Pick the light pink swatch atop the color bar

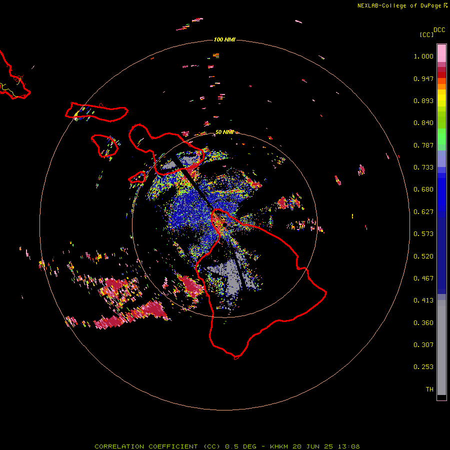tap(441, 53)
